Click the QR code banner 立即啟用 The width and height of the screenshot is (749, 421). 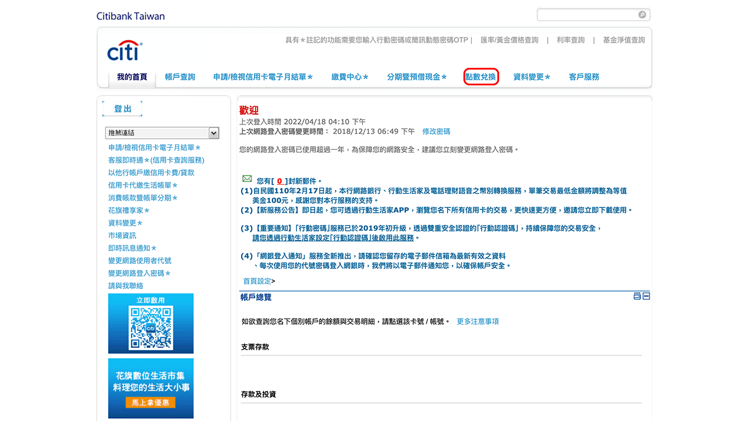pyautogui.click(x=150, y=323)
